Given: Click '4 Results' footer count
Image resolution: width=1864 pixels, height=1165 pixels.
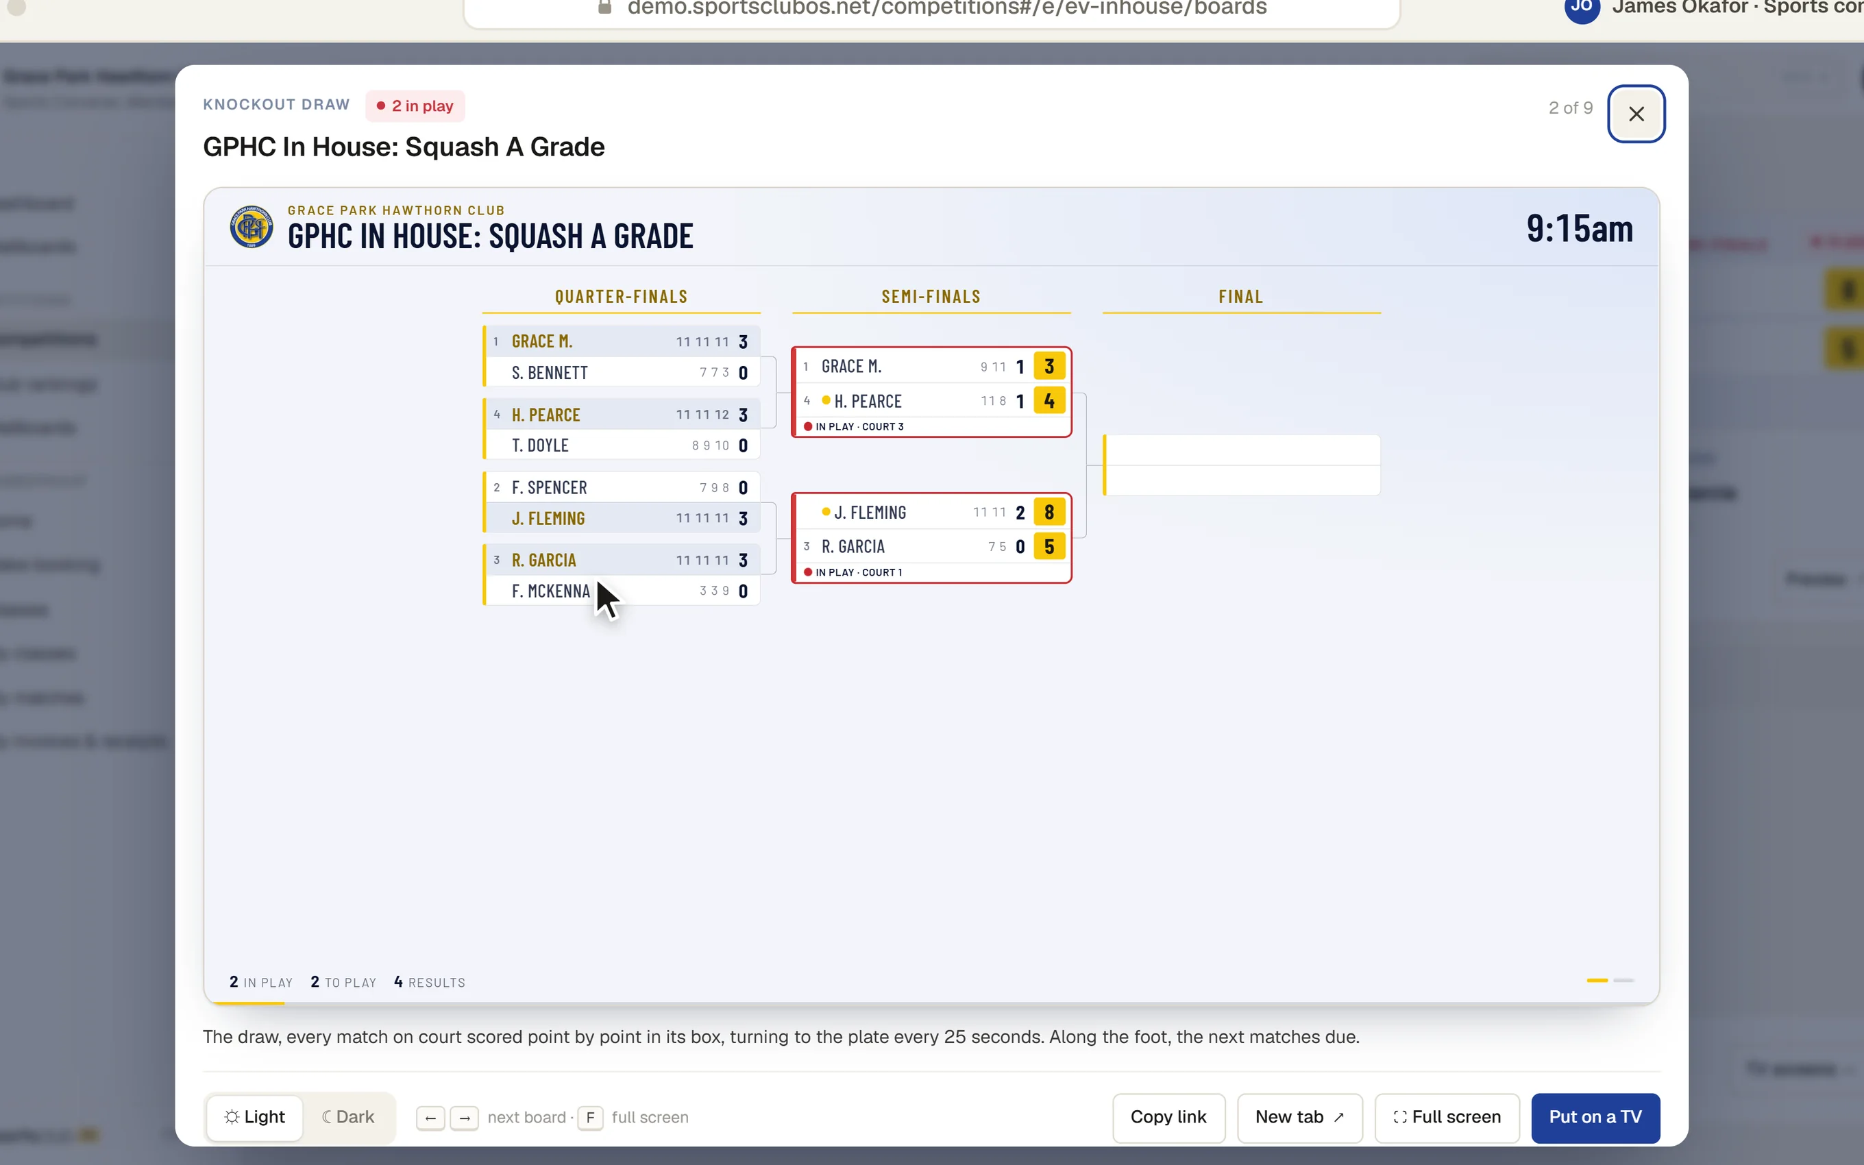Looking at the screenshot, I should (429, 981).
